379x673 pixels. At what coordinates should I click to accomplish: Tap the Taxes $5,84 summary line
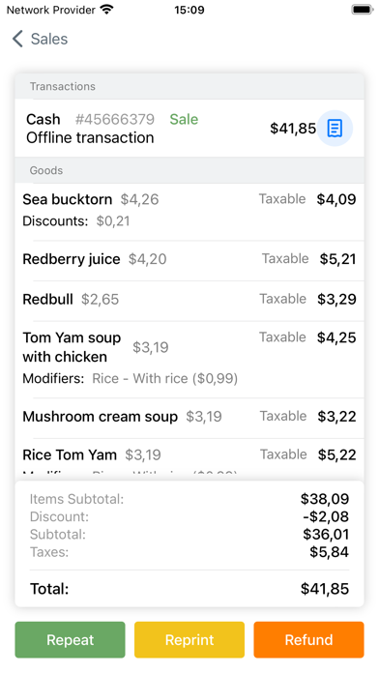[189, 552]
